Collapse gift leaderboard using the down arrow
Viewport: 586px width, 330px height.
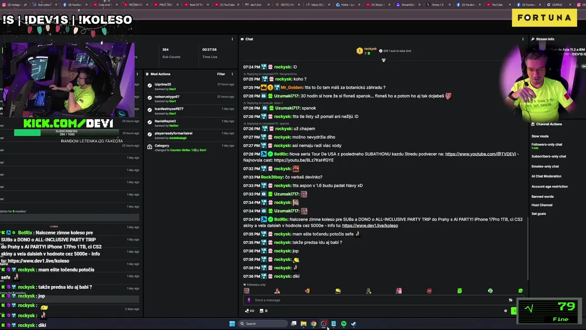click(x=384, y=60)
